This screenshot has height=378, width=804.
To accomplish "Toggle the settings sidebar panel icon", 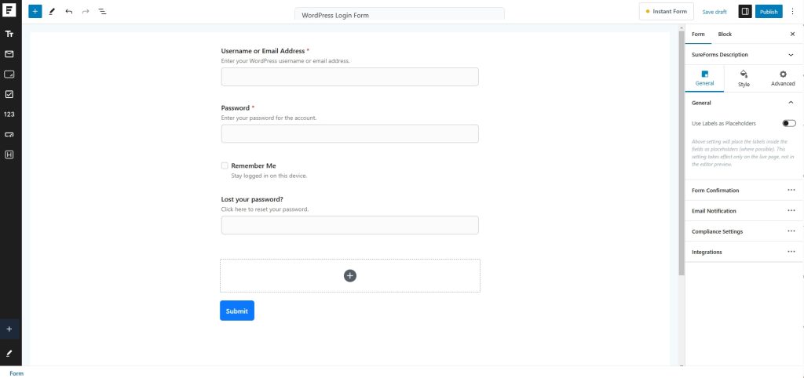I will pyautogui.click(x=744, y=12).
